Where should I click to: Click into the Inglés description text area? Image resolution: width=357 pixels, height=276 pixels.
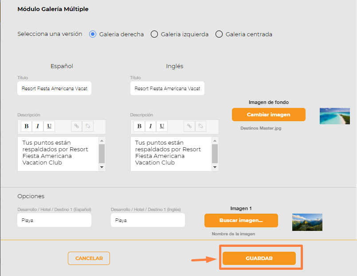tap(171, 154)
